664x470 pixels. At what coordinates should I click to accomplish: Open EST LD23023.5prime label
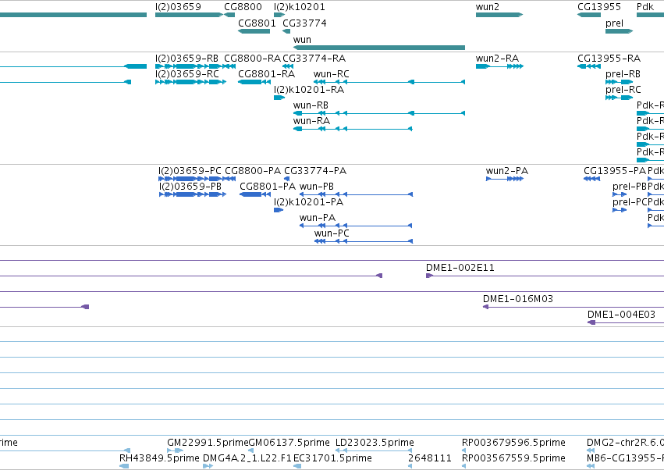pyautogui.click(x=375, y=443)
